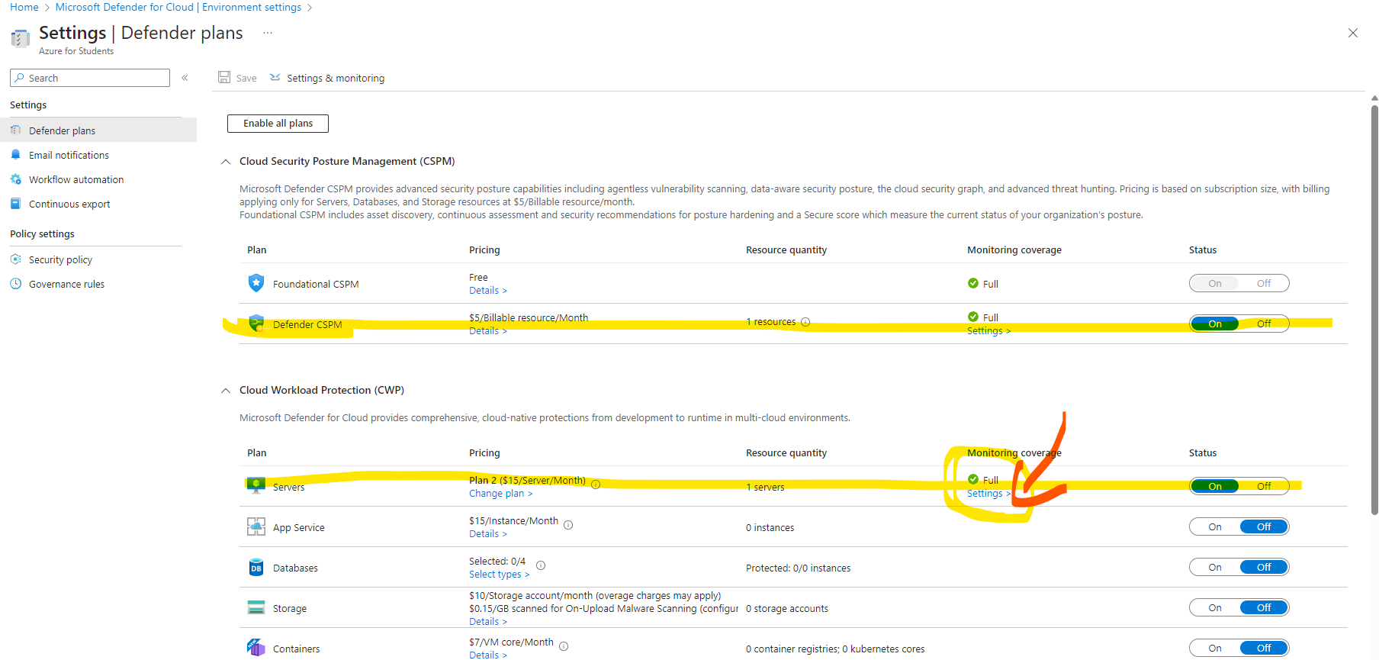Turn on the Containers plan
This screenshot has width=1379, height=660.
click(x=1214, y=648)
